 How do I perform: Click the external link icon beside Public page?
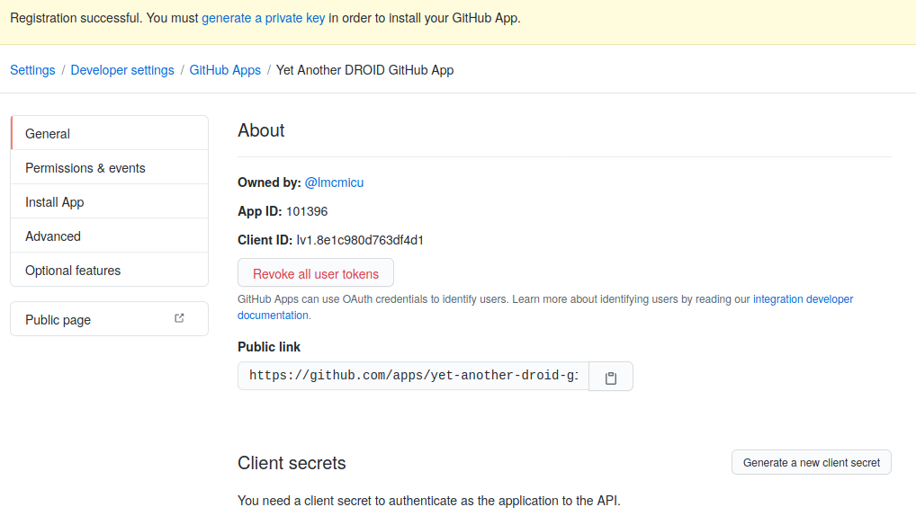179,318
